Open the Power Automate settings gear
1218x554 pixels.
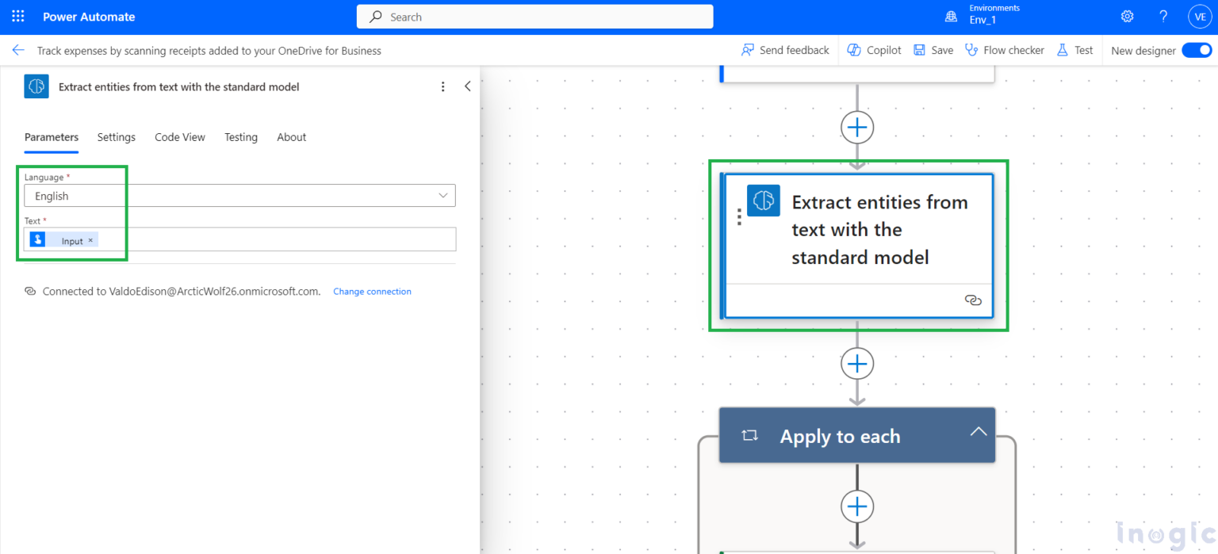[1127, 16]
